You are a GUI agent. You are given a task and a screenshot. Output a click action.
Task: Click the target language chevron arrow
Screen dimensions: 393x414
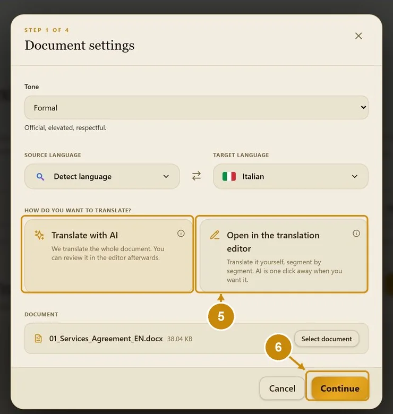tap(355, 176)
